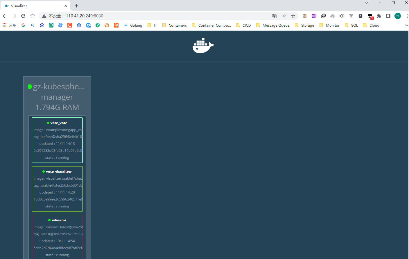Bookmark this page with the star
This screenshot has width=409, height=259.
pos(293,16)
